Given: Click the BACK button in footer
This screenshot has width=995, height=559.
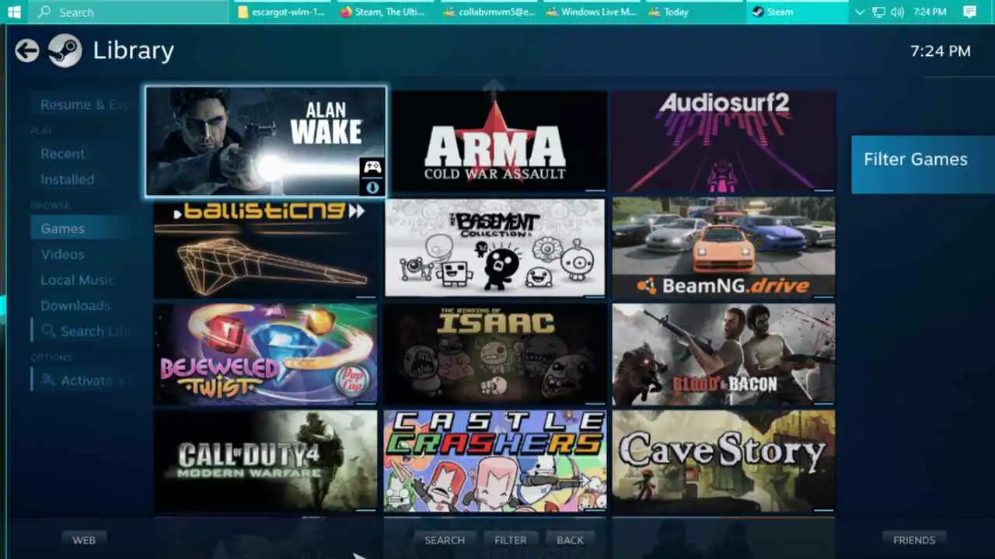Looking at the screenshot, I should coord(570,540).
